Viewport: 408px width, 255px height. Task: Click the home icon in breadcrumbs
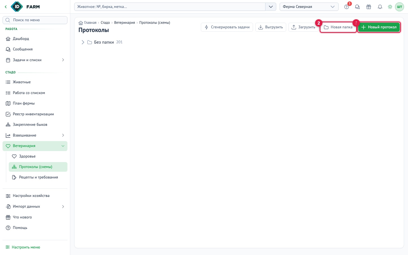(x=81, y=23)
